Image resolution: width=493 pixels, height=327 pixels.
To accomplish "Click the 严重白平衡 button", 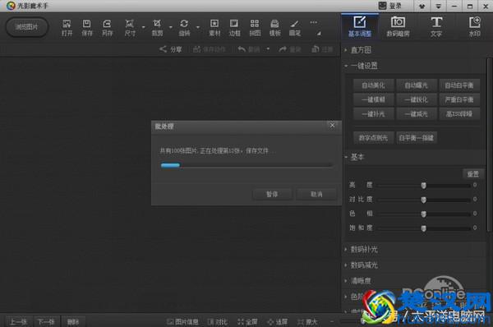I will (459, 99).
